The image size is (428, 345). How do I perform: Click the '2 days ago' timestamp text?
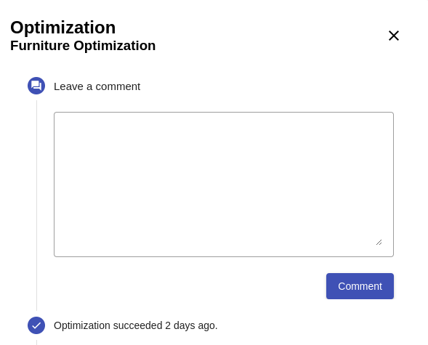click(191, 325)
